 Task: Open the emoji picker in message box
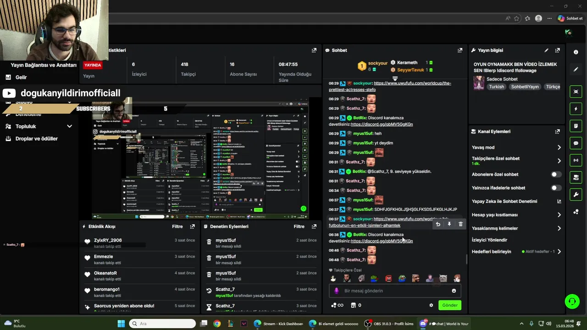[454, 291]
